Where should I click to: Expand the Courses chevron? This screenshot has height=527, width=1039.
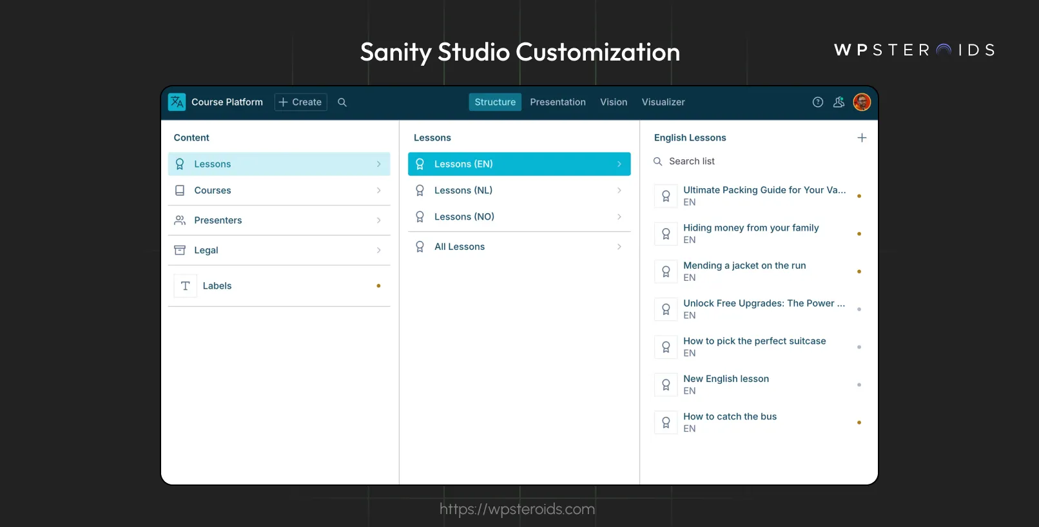click(379, 191)
